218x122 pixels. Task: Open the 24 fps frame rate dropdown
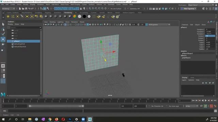click(x=191, y=106)
